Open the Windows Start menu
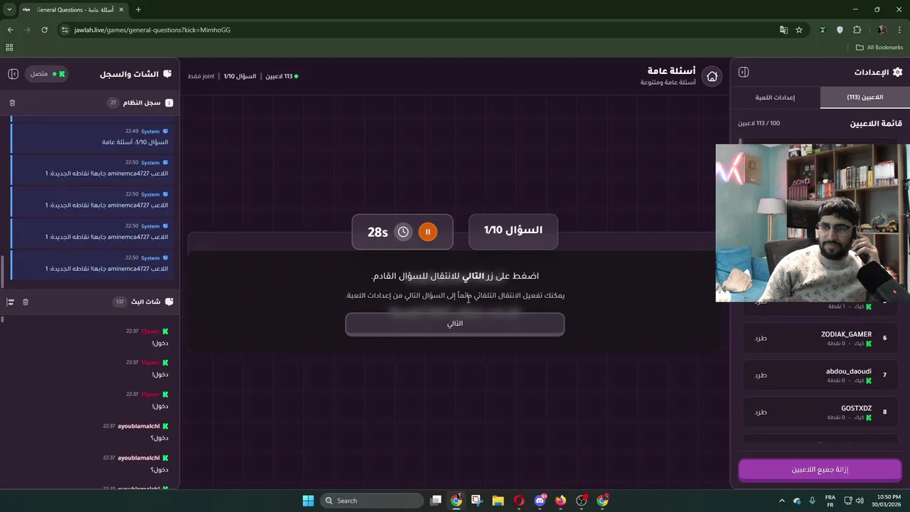 308,501
